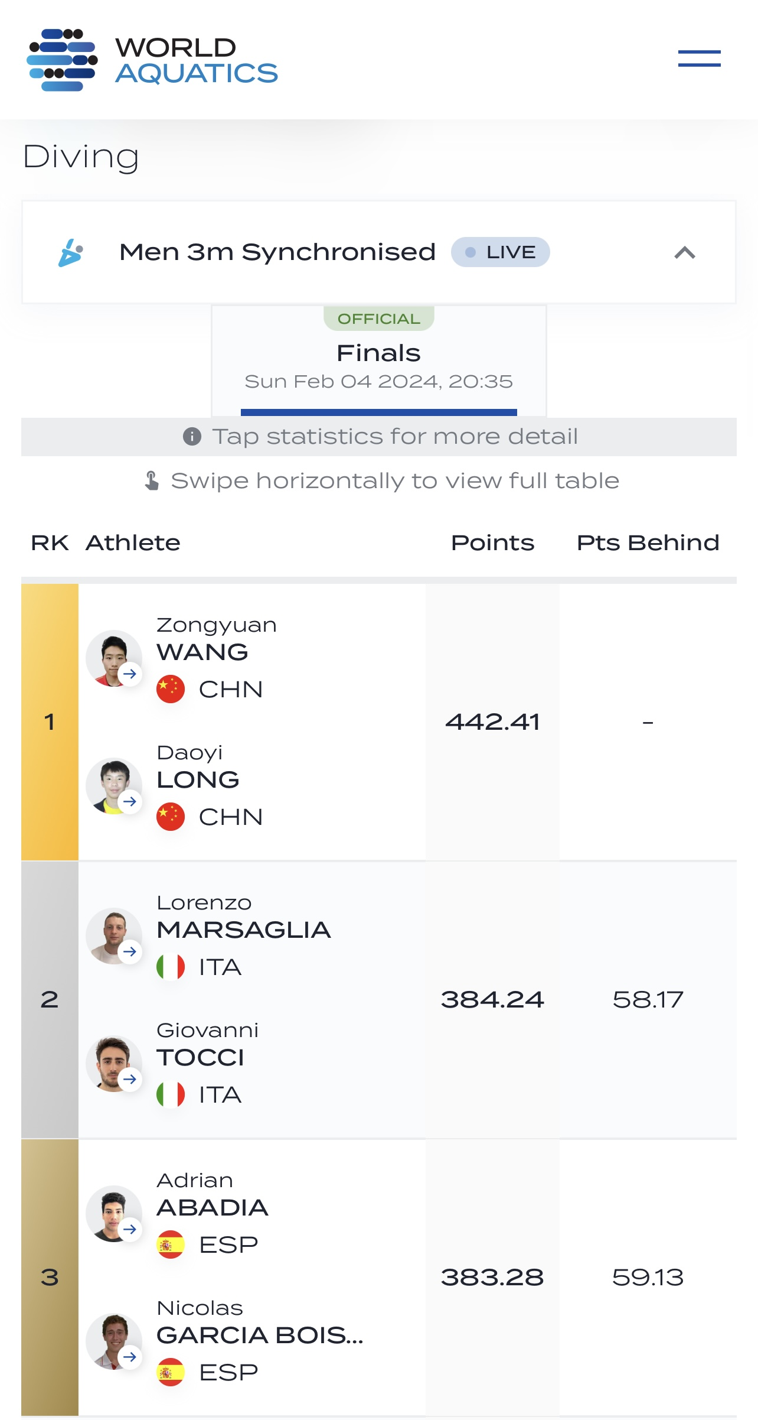Click the World Aquatics logo
This screenshot has height=1420, width=758.
click(x=152, y=60)
